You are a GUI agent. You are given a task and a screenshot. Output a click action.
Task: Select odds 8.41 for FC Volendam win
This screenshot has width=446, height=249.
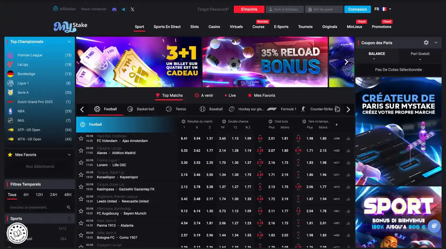(184, 139)
